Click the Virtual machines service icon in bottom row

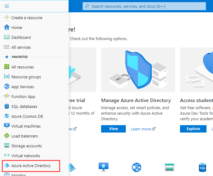[x=104, y=167]
